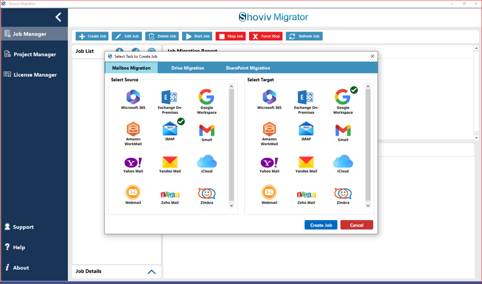
Task: Collapse the left sidebar arrow
Action: 58,17
